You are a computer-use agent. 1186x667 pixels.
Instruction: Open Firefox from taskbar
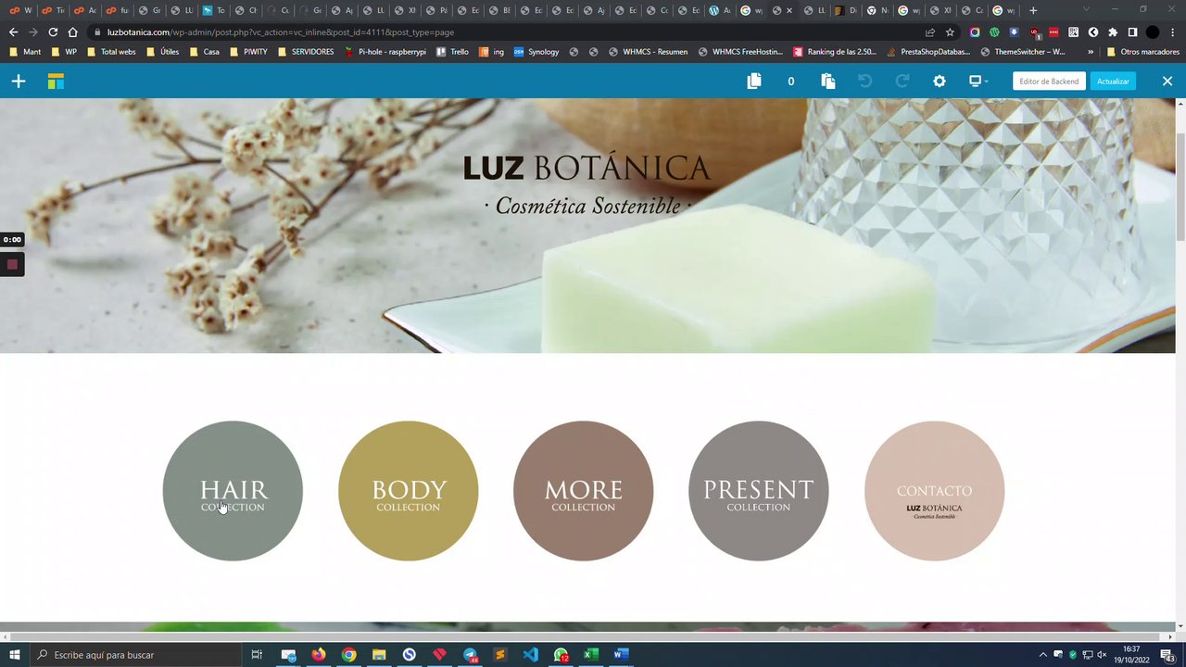tap(319, 655)
